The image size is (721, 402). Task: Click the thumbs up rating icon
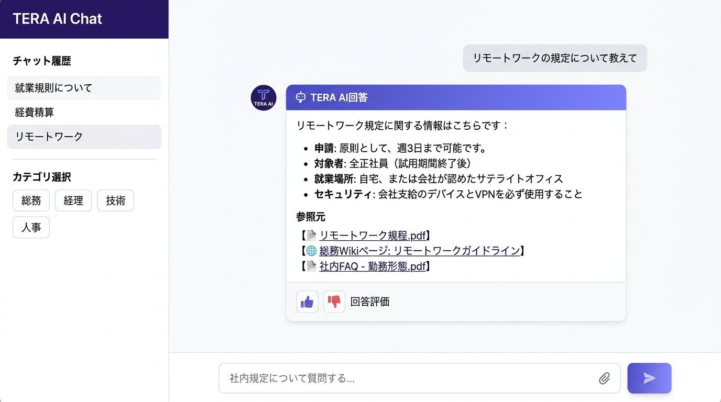307,301
